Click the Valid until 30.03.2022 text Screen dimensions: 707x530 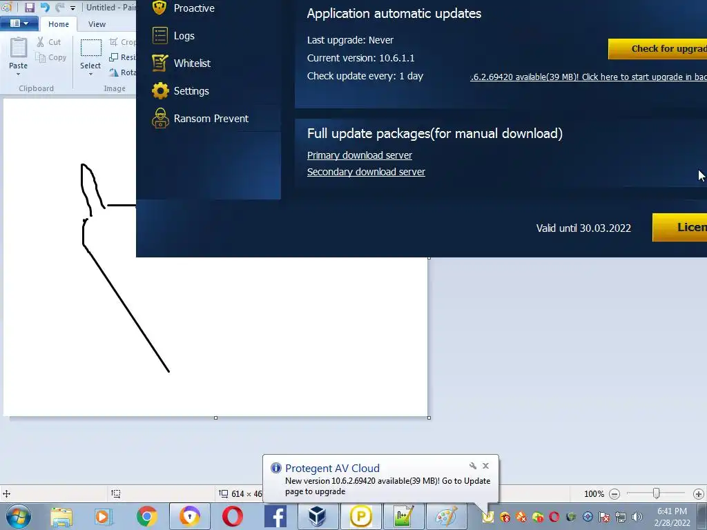[583, 228]
